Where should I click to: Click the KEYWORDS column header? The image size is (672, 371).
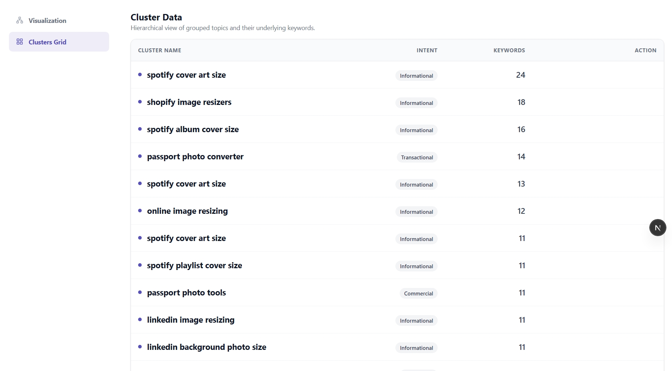coord(509,50)
